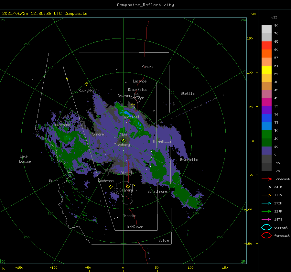
Task: Click the Lake Louise label
Action: pyautogui.click(x=25, y=159)
